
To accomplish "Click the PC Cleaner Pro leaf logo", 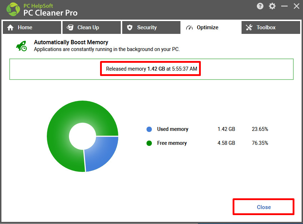I will [13, 9].
